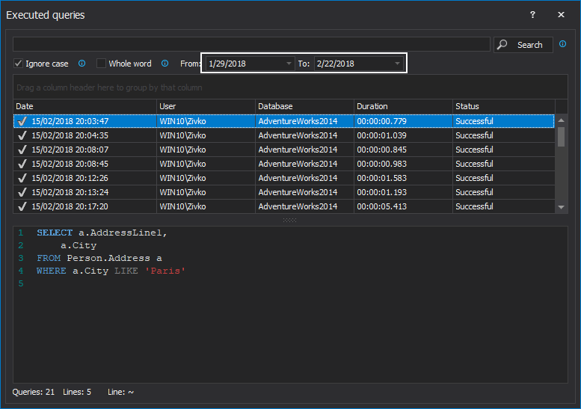The width and height of the screenshot is (581, 409).
Task: Toggle the Ignore case checkbox
Action: click(19, 64)
